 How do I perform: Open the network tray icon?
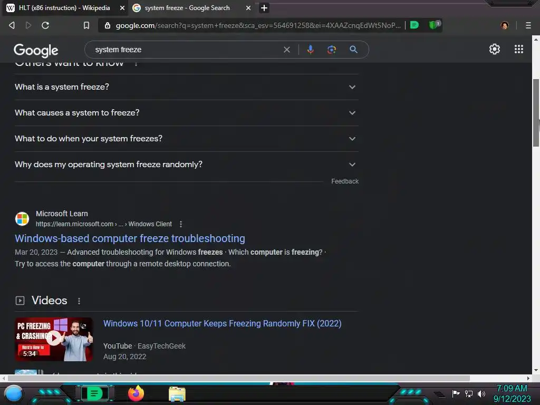tap(469, 393)
